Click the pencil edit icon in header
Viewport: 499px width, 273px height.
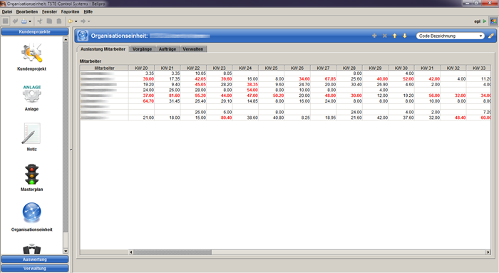coord(491,36)
